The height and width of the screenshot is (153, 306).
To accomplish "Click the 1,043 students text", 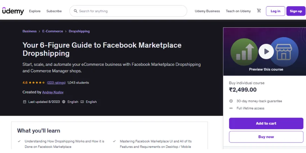I will pyautogui.click(x=78, y=83).
